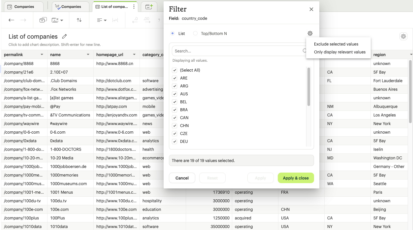The height and width of the screenshot is (230, 413).
Task: Close the Filter dialog
Action: pos(311,9)
